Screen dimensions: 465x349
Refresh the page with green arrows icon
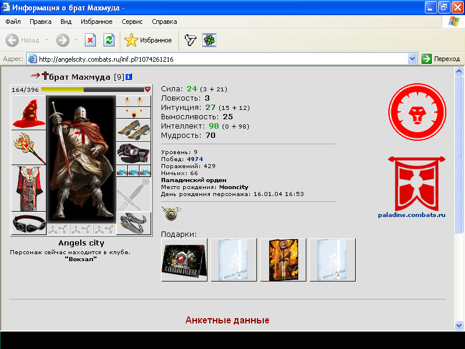(x=109, y=40)
